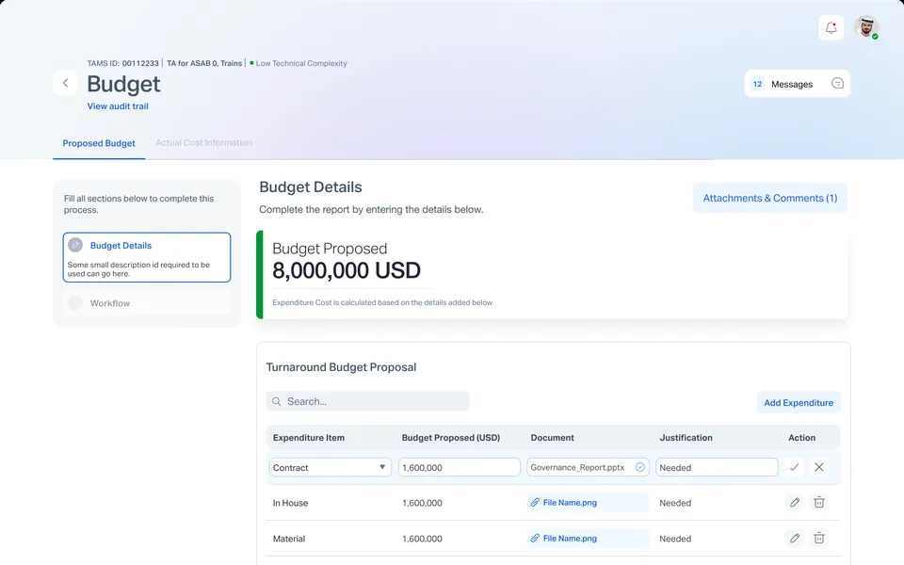Click the 8,000,000 USD amount
The height and width of the screenshot is (565, 904).
pyautogui.click(x=347, y=270)
